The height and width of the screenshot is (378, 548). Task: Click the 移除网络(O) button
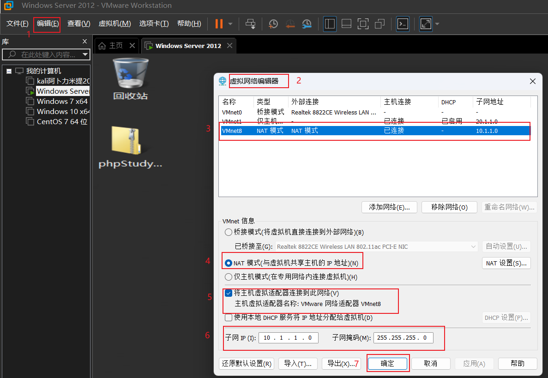[x=449, y=207]
